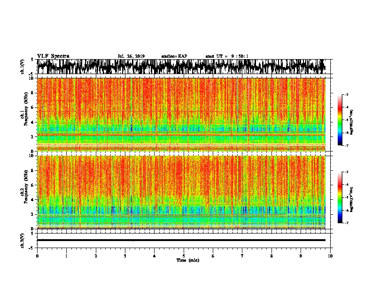Click the "-3" tick on ch.2 colorbar

(347, 172)
